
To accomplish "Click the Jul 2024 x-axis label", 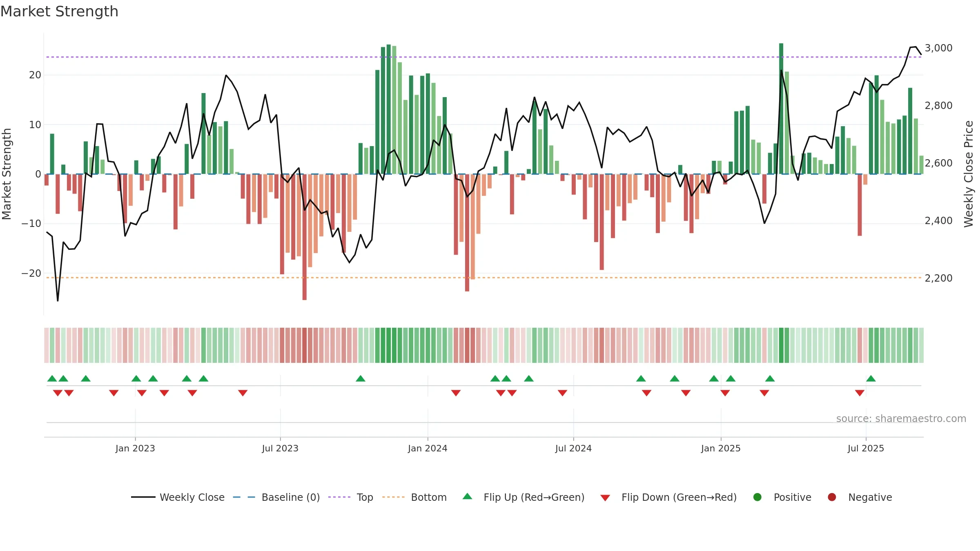I will pyautogui.click(x=573, y=449).
